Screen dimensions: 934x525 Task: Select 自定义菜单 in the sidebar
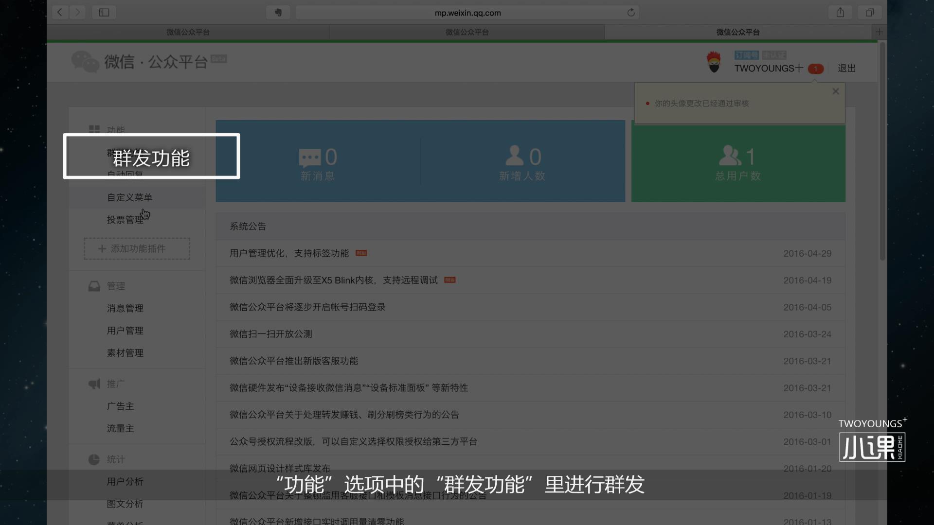click(x=130, y=197)
